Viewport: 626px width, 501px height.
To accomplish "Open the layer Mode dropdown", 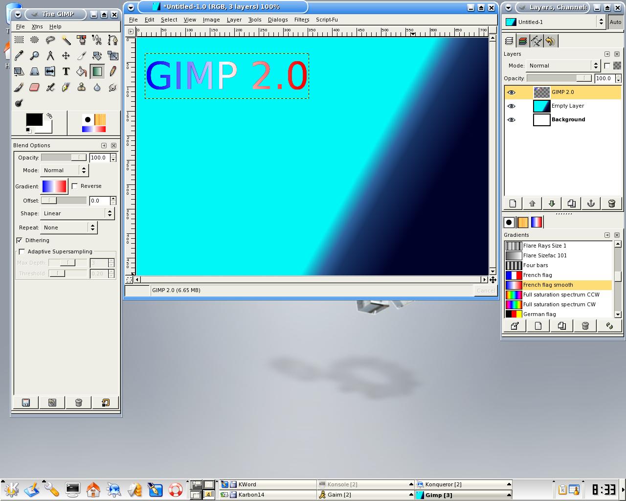I will point(562,66).
